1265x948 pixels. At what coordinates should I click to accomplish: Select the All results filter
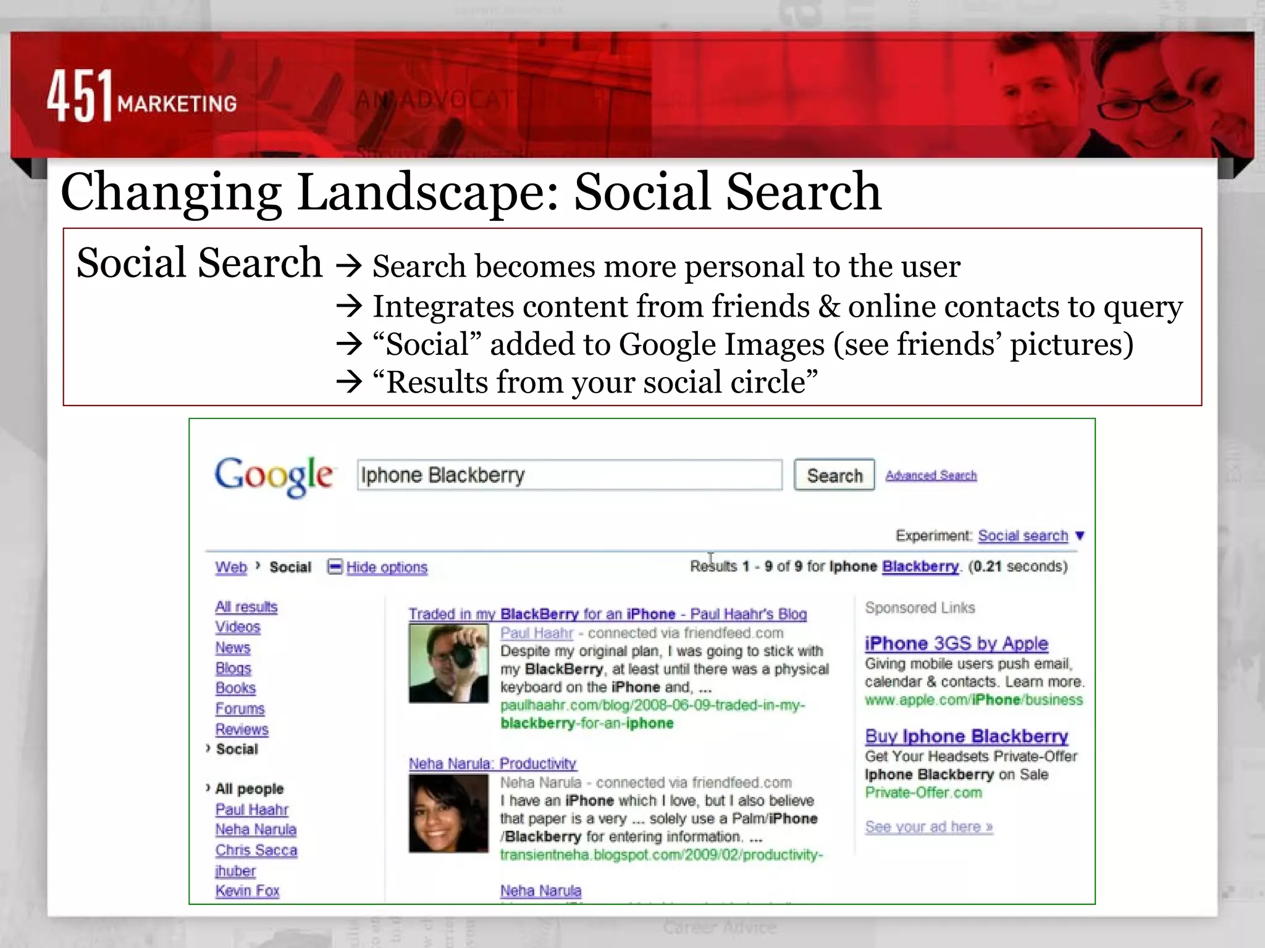click(x=246, y=607)
